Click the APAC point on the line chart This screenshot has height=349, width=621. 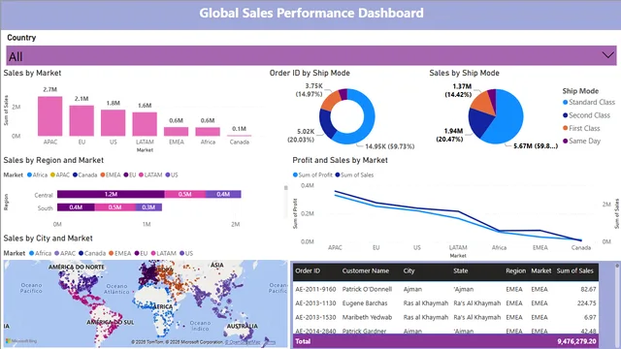click(335, 193)
